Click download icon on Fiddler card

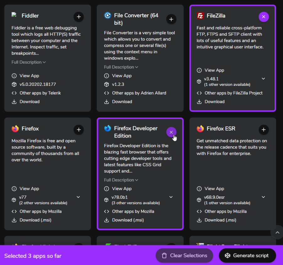coord(14,102)
